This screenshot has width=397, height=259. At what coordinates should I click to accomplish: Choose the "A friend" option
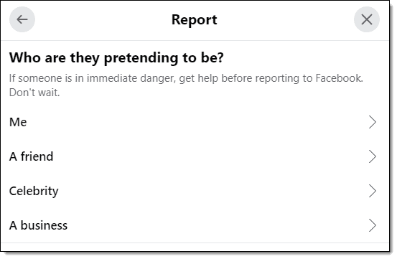195,156
